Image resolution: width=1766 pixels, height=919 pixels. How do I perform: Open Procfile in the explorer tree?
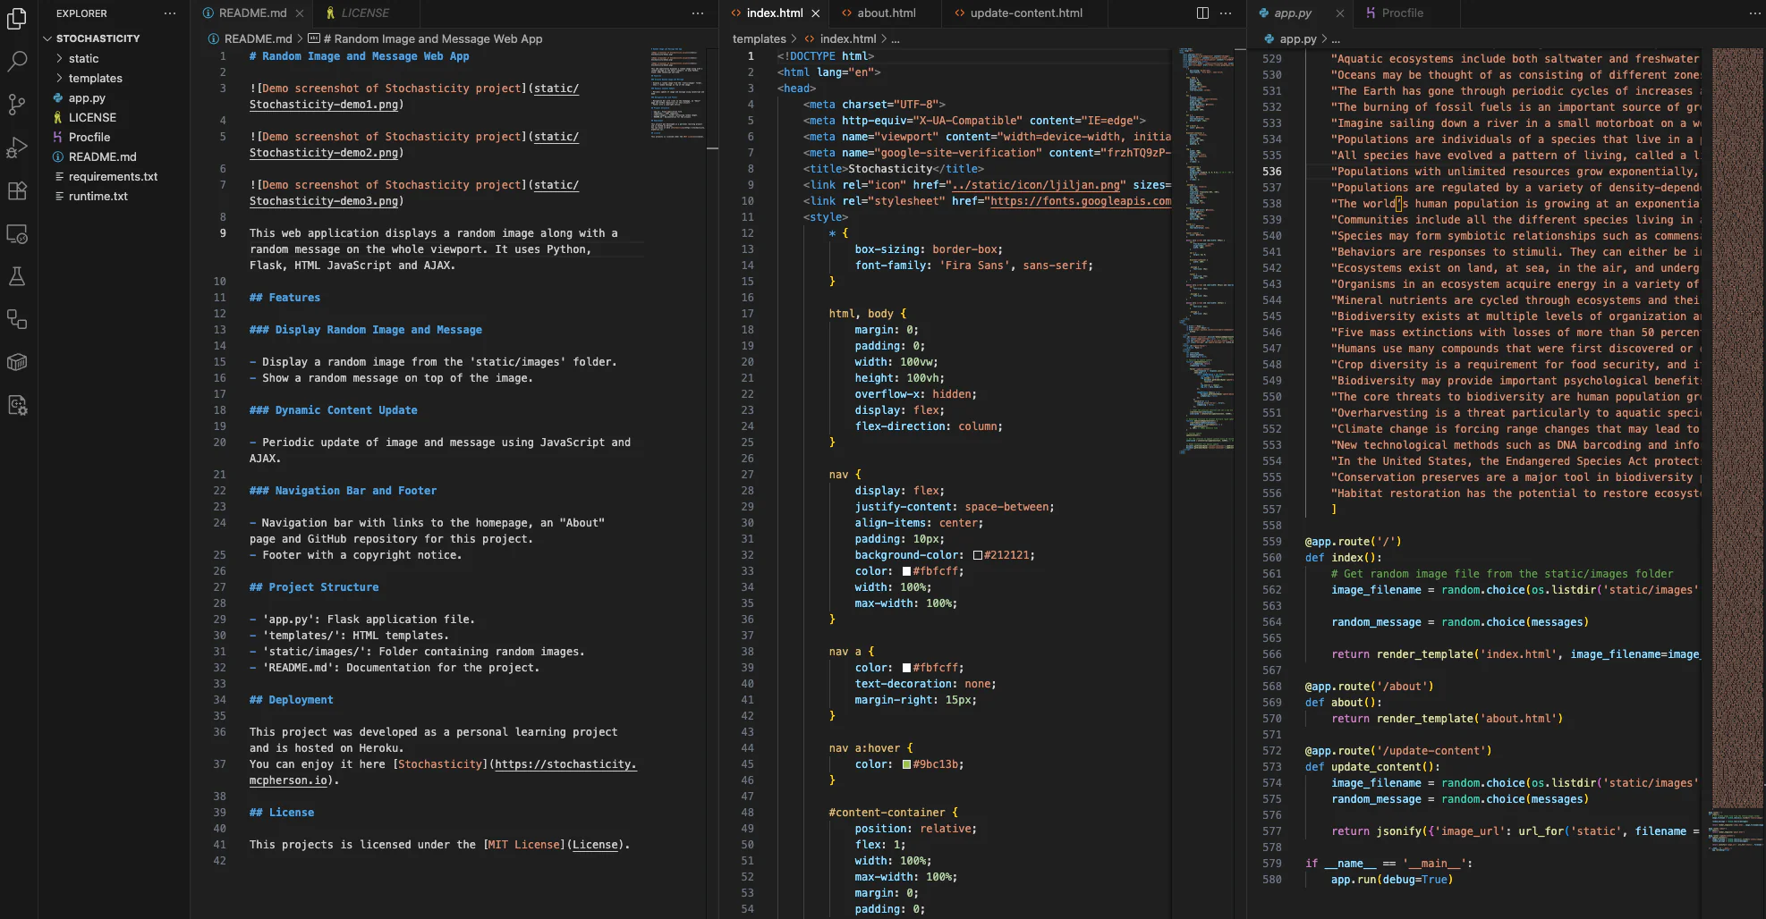click(89, 137)
